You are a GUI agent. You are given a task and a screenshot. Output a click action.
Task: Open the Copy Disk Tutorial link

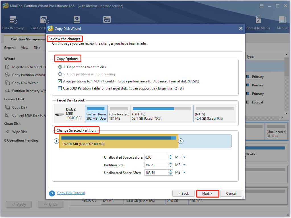(x=71, y=193)
